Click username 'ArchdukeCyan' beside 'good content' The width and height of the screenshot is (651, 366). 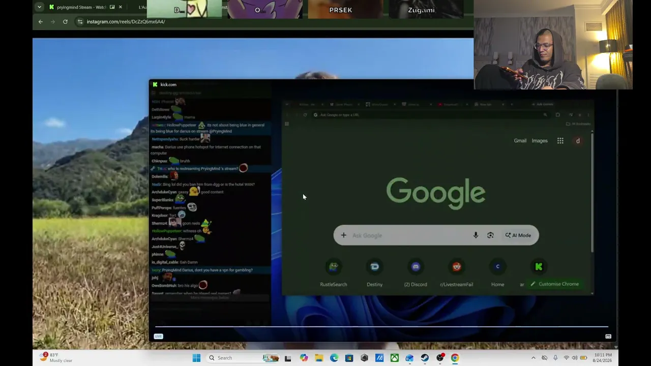[x=164, y=192]
